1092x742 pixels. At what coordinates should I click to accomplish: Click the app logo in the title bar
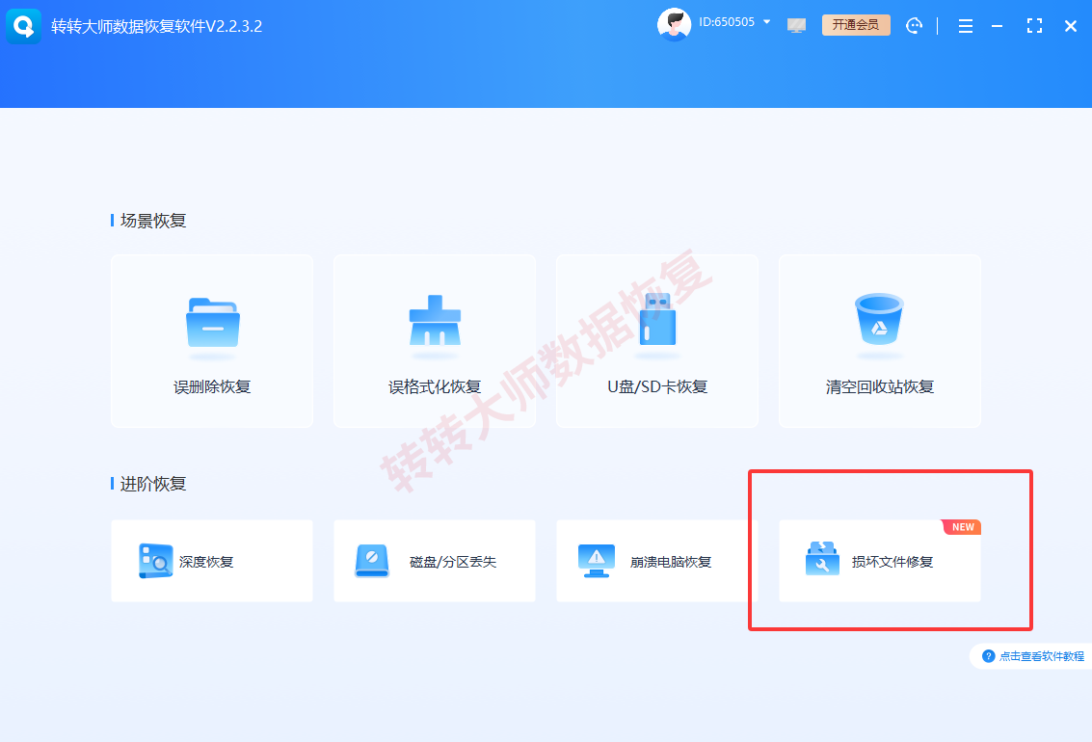pos(24,26)
